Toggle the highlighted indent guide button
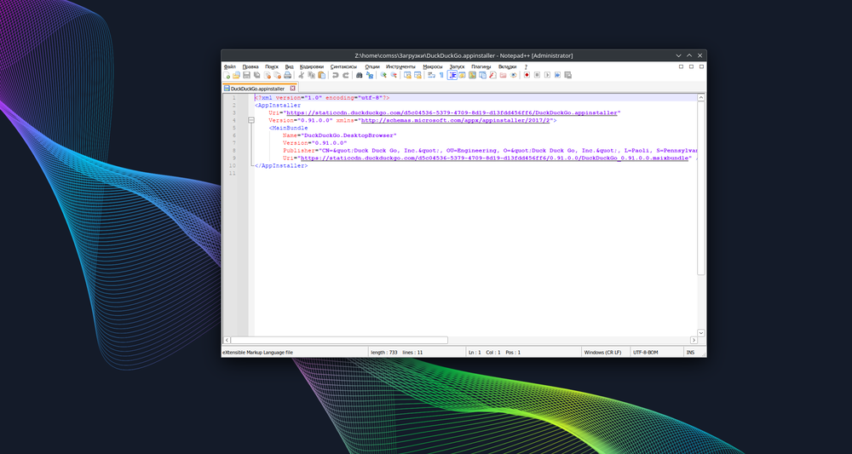This screenshot has width=852, height=454. (452, 75)
